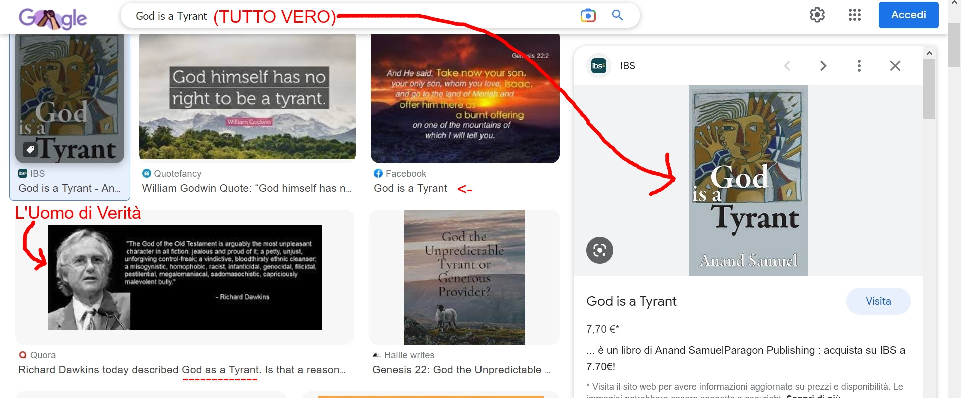961x398 pixels.
Task: Click Hallie writes favicon icon
Action: coord(377,355)
